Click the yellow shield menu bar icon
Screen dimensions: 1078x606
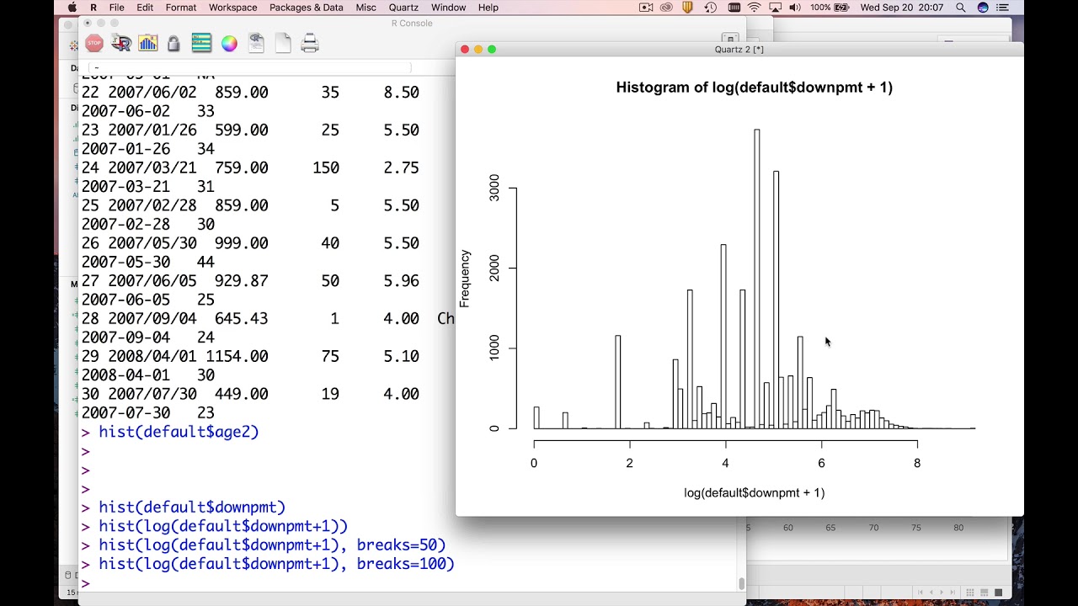pyautogui.click(x=688, y=8)
